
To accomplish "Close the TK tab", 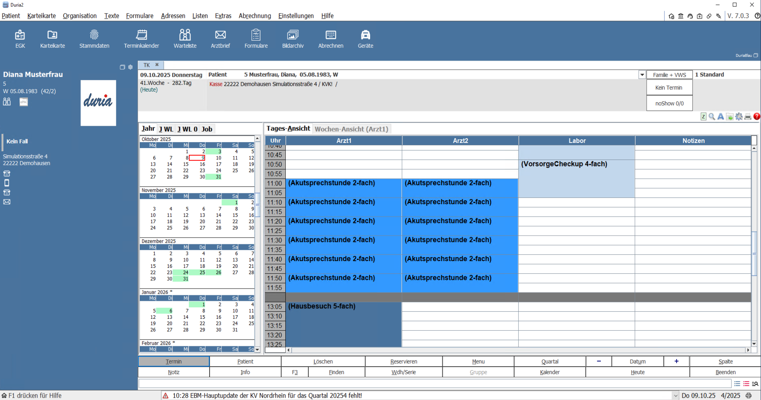I will click(157, 65).
